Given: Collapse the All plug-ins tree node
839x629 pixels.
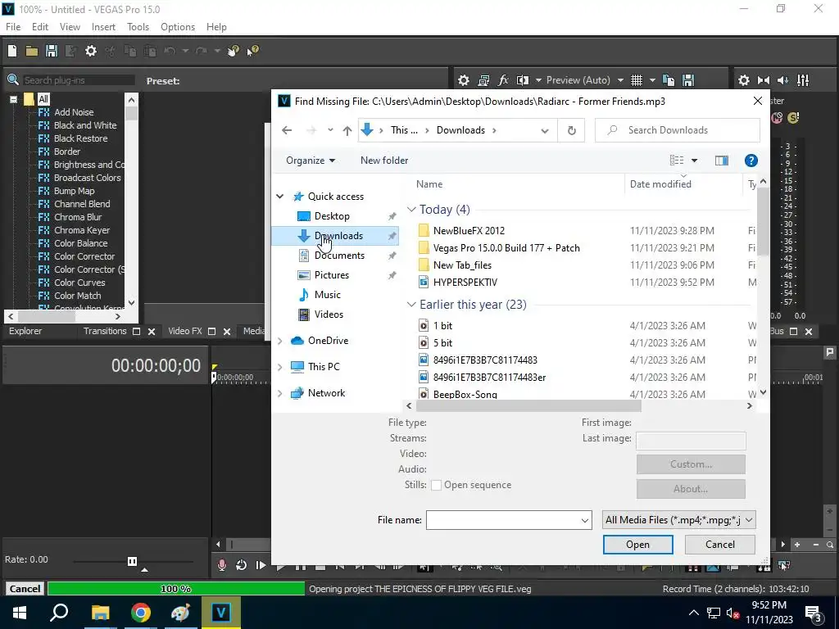Looking at the screenshot, I should (13, 99).
